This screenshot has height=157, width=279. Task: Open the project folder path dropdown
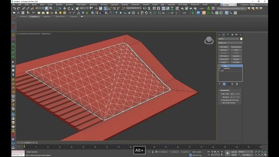point(231,8)
